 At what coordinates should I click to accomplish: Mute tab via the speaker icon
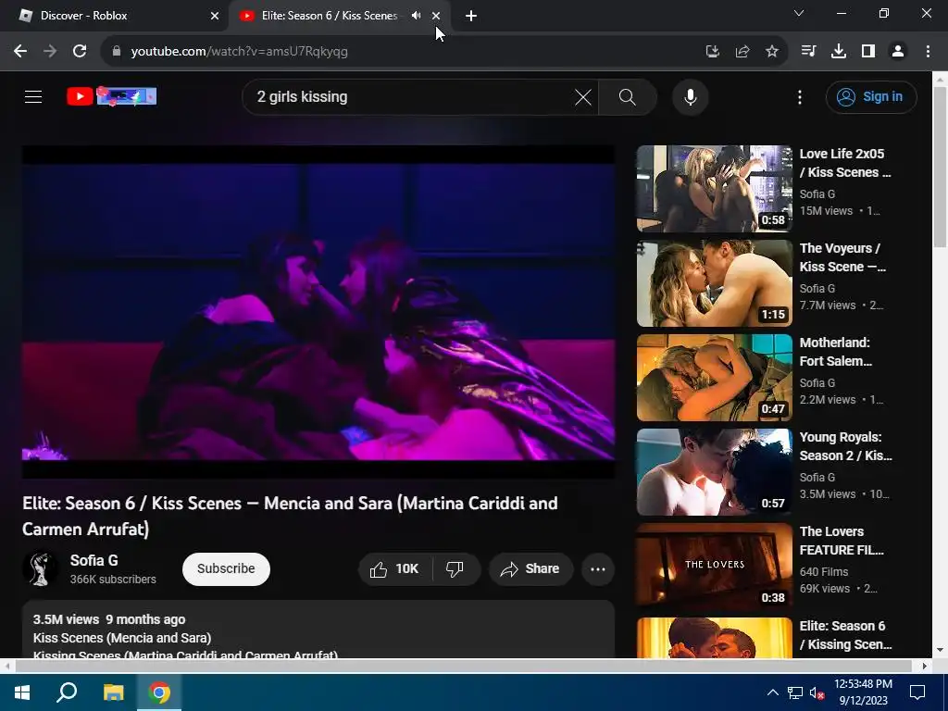[x=416, y=16]
